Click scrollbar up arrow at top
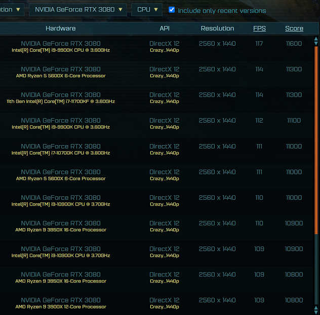The height and width of the screenshot is (315, 320). tap(316, 39)
